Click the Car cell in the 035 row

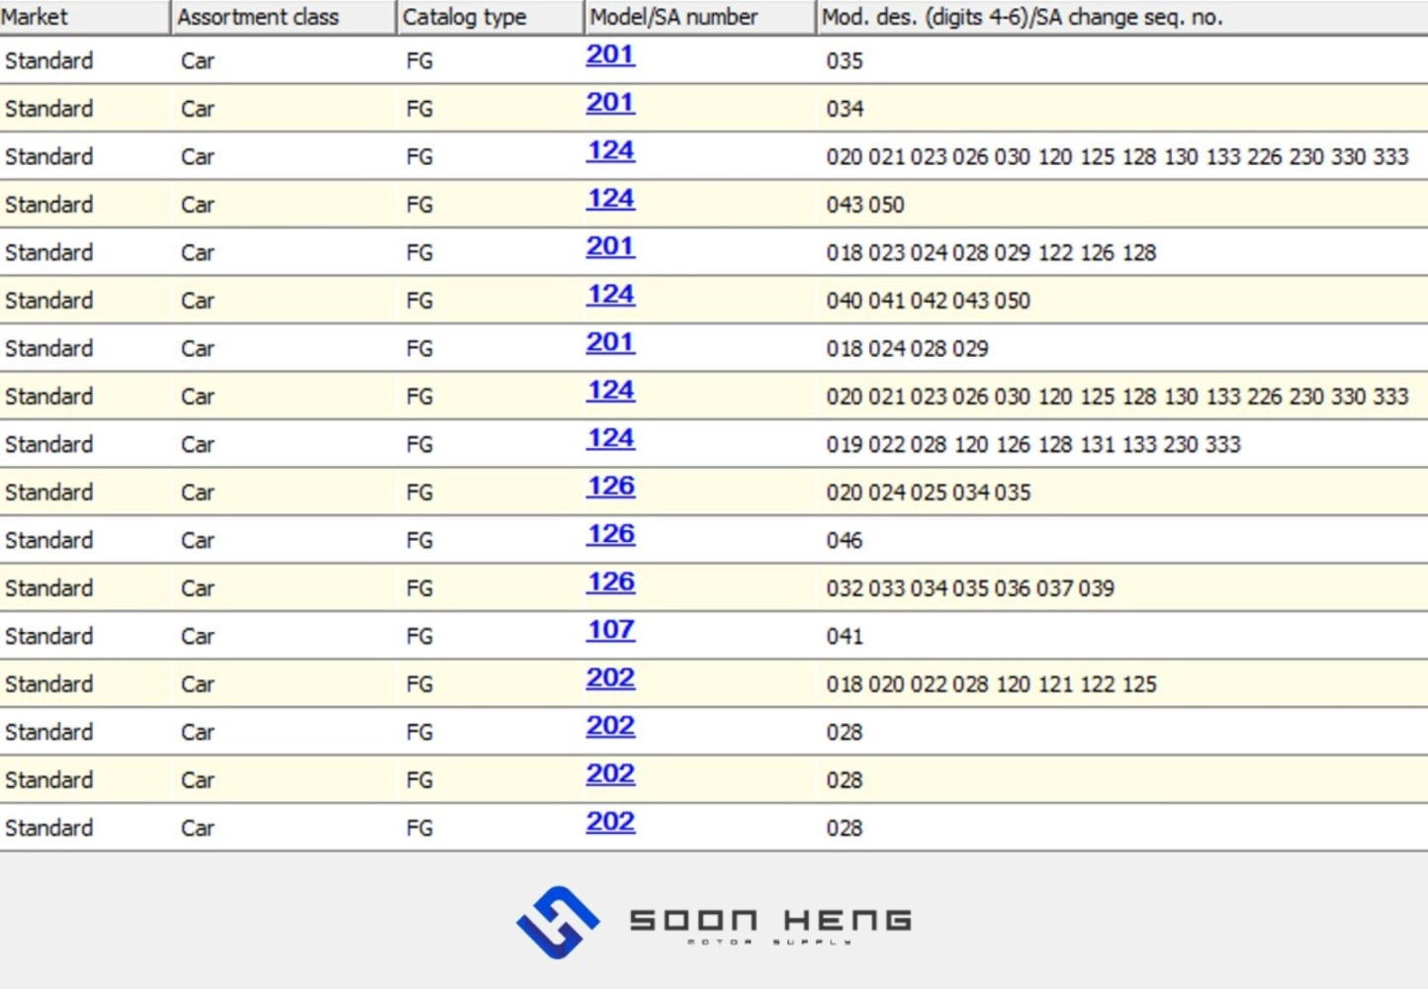pyautogui.click(x=198, y=61)
